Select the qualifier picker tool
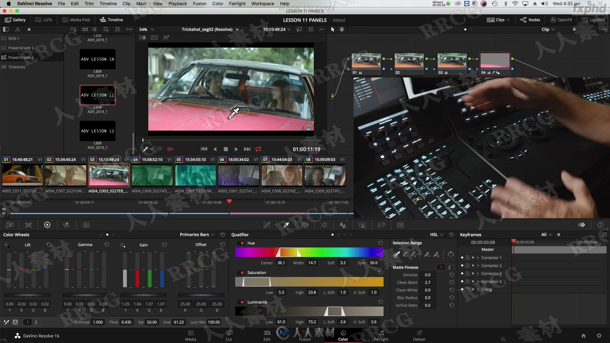 tap(397, 254)
